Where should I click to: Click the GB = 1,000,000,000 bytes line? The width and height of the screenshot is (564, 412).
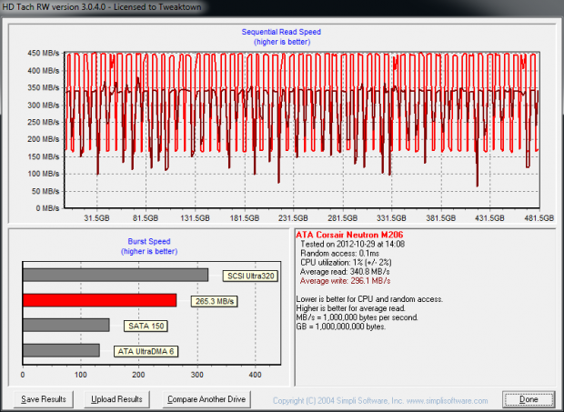pos(341,327)
